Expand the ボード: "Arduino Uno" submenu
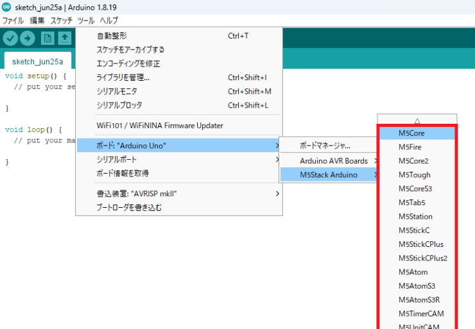475x329 pixels. pyautogui.click(x=179, y=146)
